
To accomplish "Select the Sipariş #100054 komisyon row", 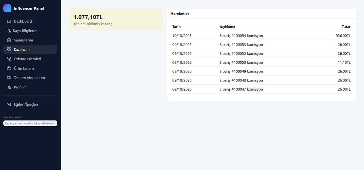I will click(x=241, y=36).
